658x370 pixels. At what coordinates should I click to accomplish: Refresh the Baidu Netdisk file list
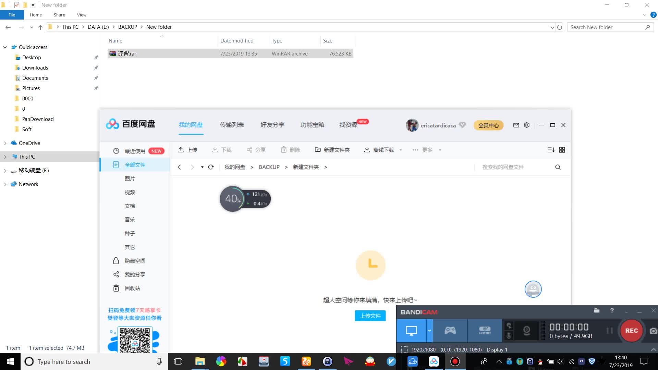coord(211,167)
